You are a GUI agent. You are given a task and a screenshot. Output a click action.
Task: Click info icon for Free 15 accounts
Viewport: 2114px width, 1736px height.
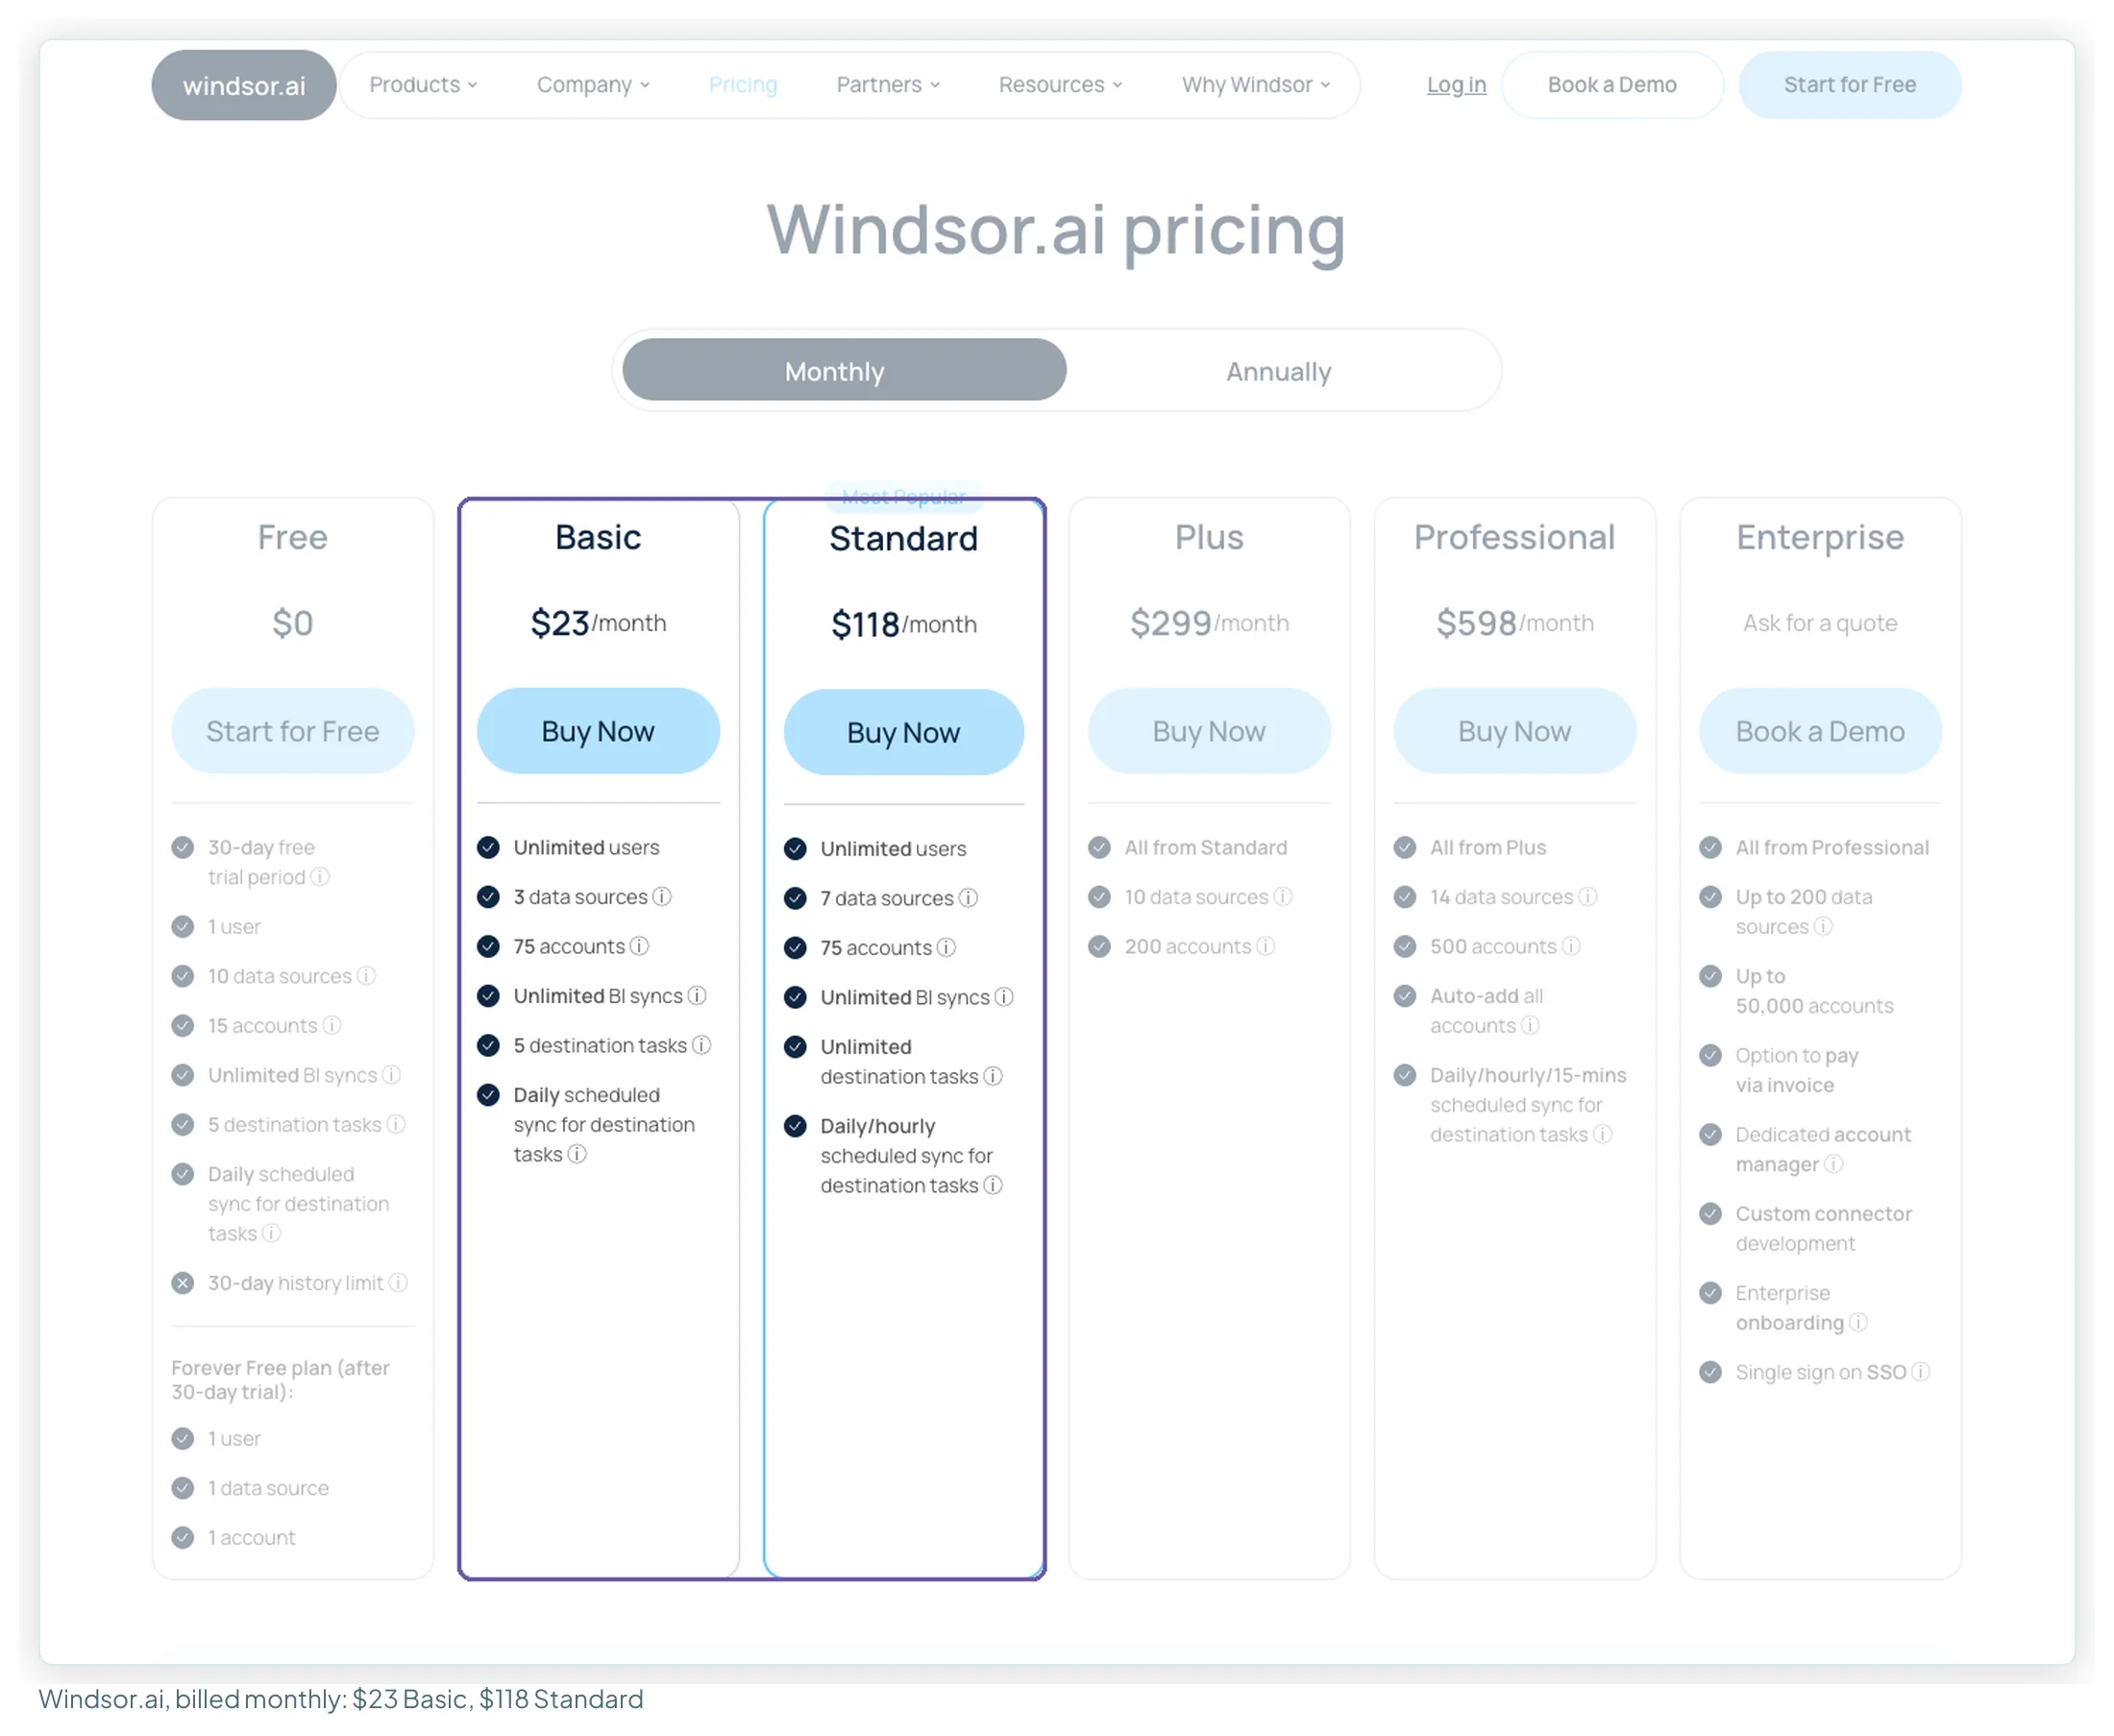pyautogui.click(x=332, y=1025)
